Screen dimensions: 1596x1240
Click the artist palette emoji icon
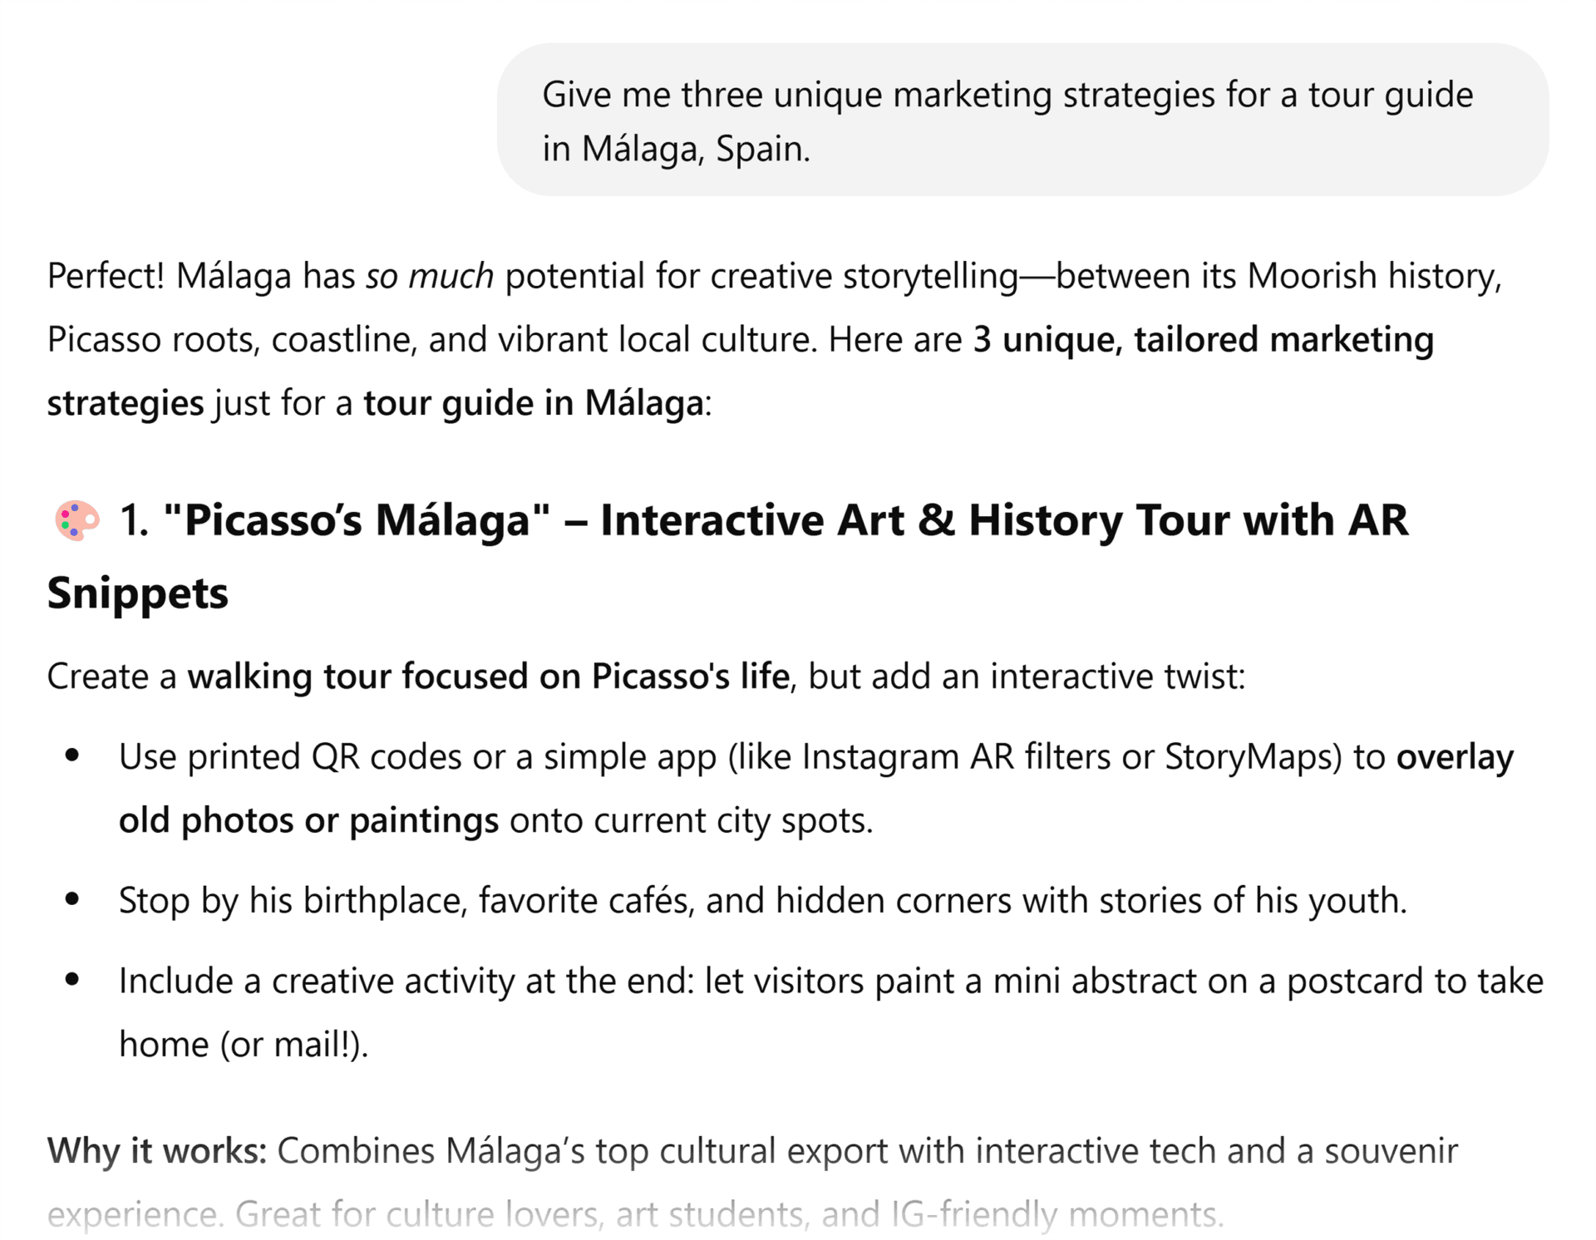(76, 520)
